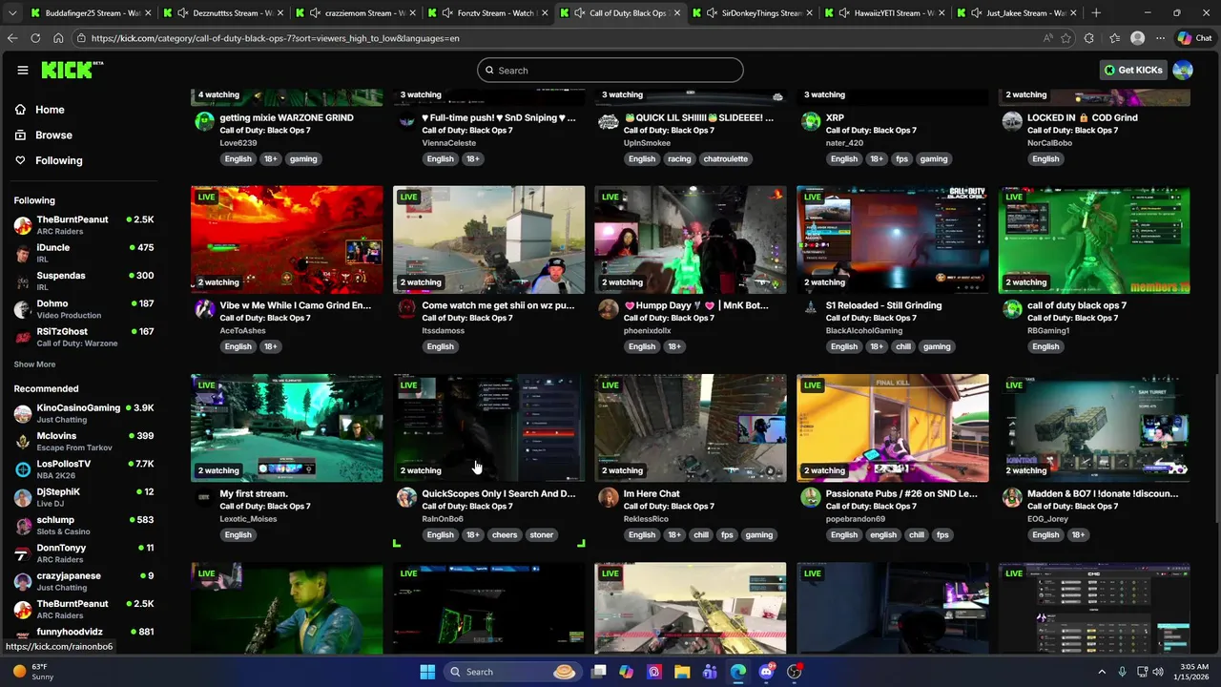Open Dohmo channel in the sidebar

(x=84, y=309)
